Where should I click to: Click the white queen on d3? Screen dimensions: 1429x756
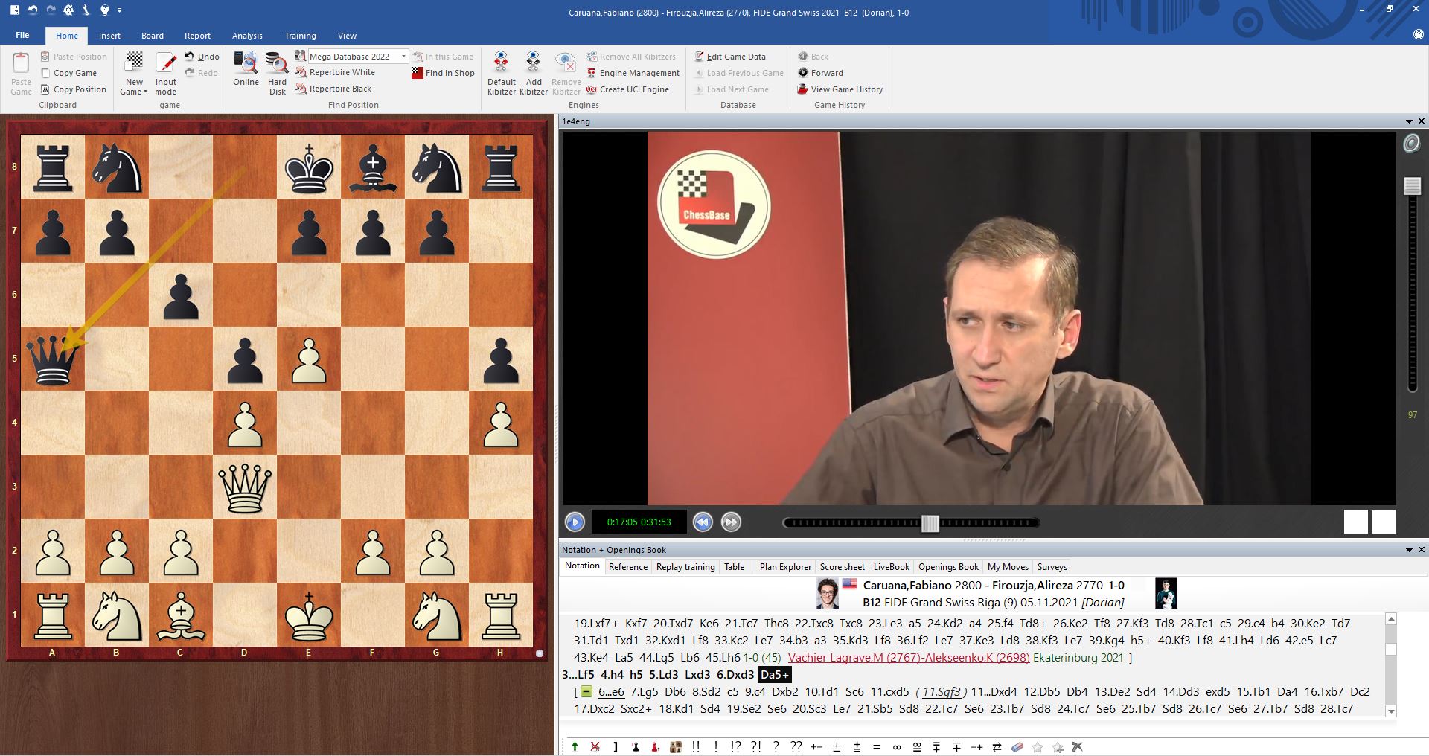[245, 487]
